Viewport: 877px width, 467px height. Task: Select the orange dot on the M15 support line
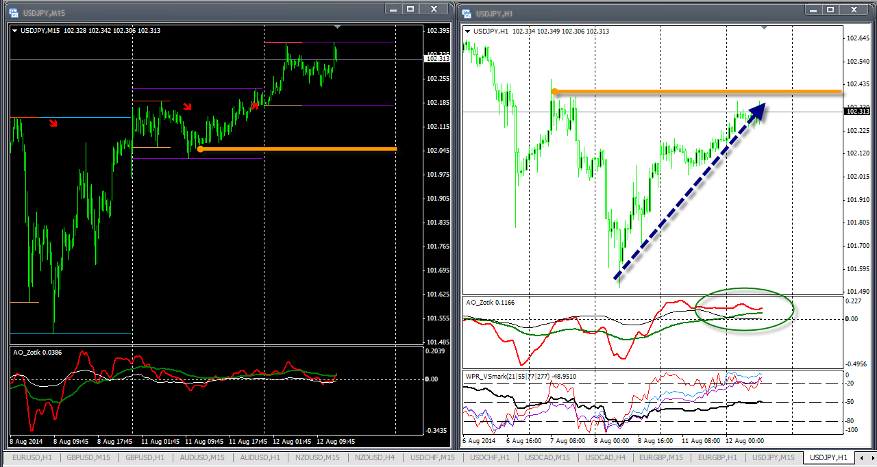200,149
